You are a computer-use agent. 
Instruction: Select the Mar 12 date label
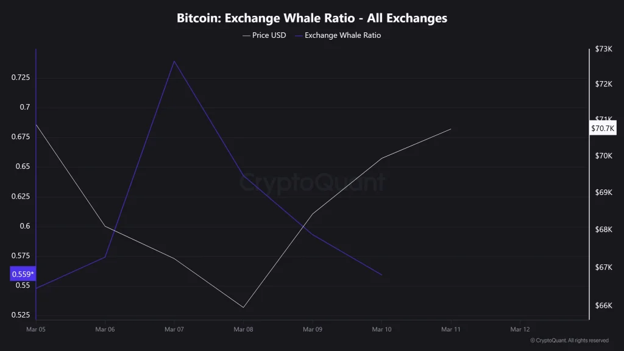[x=520, y=329]
